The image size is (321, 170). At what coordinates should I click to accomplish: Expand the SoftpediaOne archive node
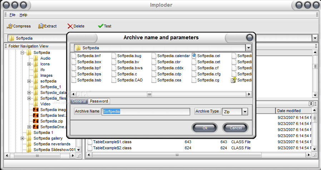pos(29,127)
